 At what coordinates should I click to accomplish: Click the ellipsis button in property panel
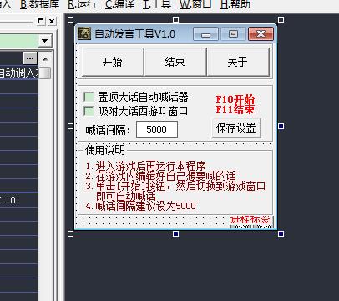pos(30,58)
